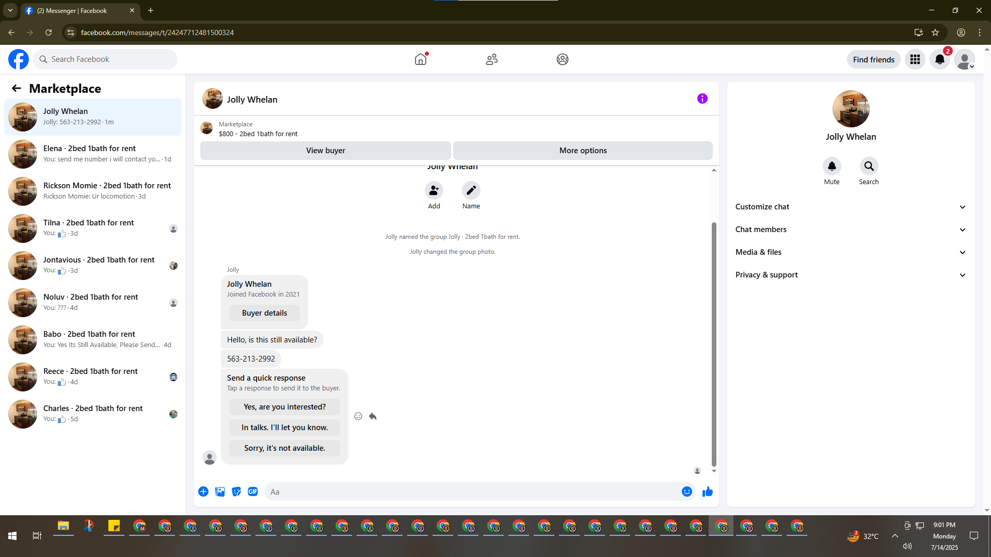Go to the Facebook Home tab

click(421, 59)
